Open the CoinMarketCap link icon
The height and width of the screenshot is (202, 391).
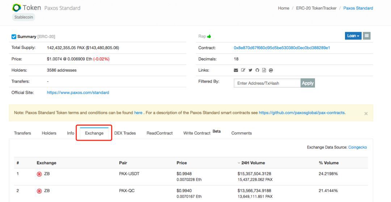click(271, 70)
